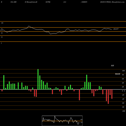This screenshot has width=126, height=126.
Task: Click the longest red MR bar
Action: click(x=108, y=97)
